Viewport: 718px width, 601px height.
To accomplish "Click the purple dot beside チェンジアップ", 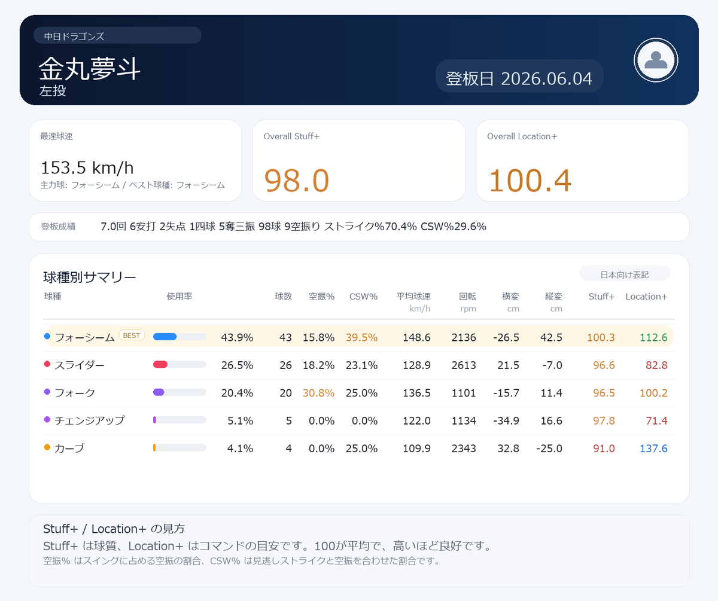I will pos(47,420).
